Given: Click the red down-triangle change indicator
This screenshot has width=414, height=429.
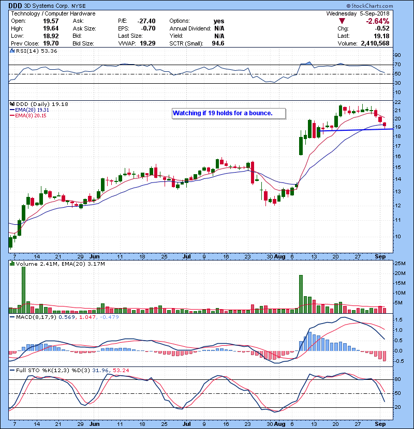Looking at the screenshot, I should (342, 21).
